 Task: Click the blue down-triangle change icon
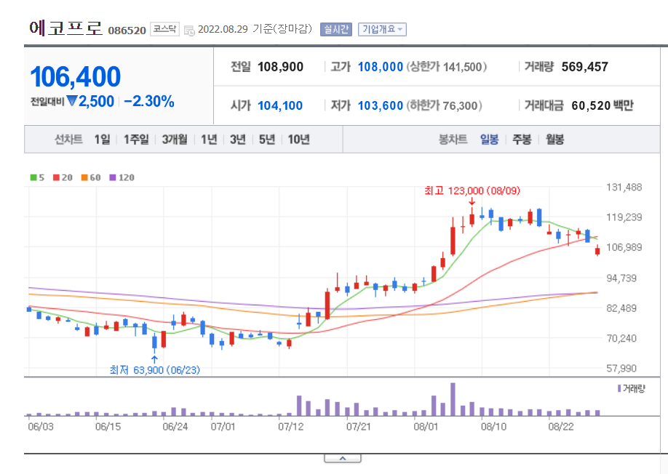(x=71, y=101)
